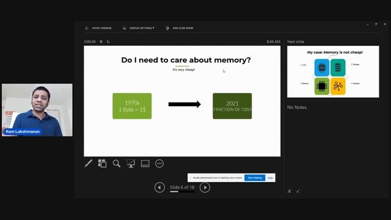The image size is (391, 220).
Task: Click the yellow network icon in preview
Action: (x=338, y=86)
